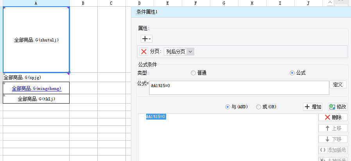Select the &A1%15=0 condition in list
This screenshot has height=161, width=351.
pos(156,117)
